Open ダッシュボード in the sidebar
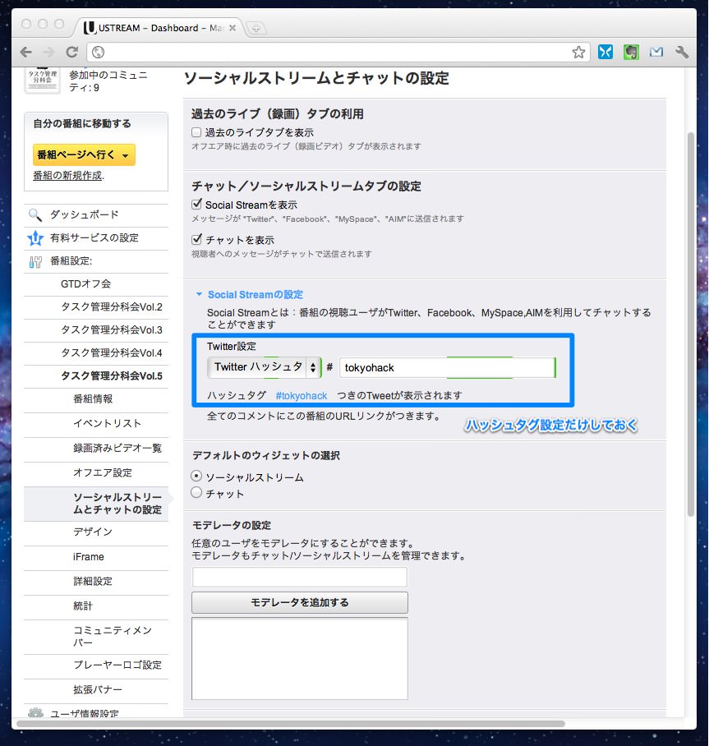709x746 pixels. coord(85,215)
